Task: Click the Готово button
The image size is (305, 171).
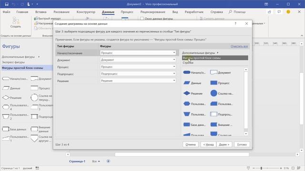Action: 242,144
